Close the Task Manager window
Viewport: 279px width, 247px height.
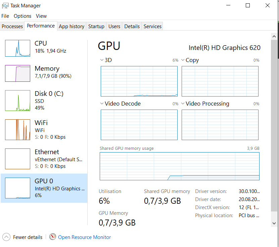coord(268,5)
